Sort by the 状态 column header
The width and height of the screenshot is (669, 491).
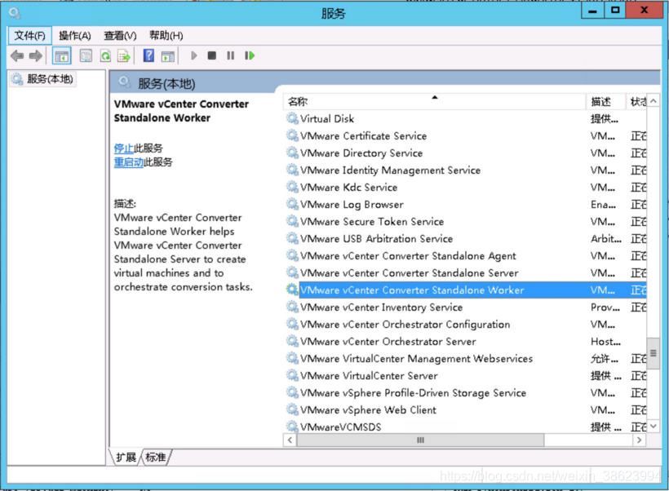click(638, 101)
